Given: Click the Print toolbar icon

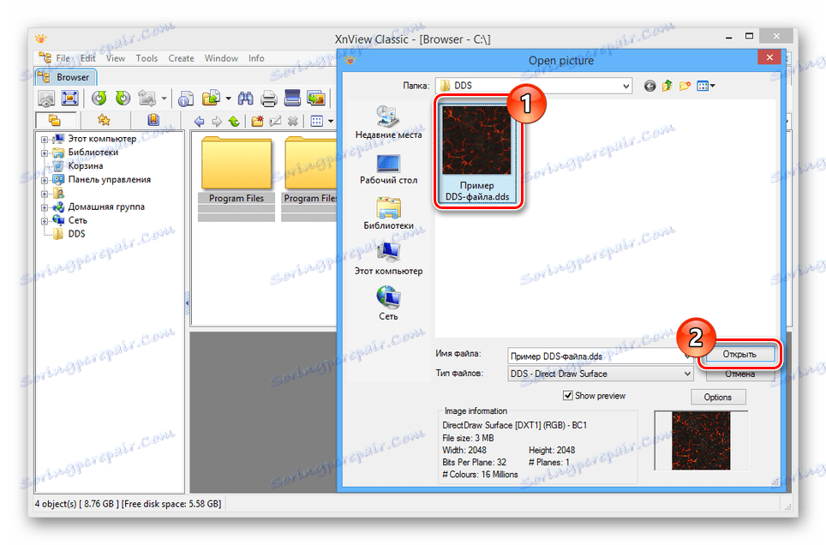Looking at the screenshot, I should click(269, 98).
